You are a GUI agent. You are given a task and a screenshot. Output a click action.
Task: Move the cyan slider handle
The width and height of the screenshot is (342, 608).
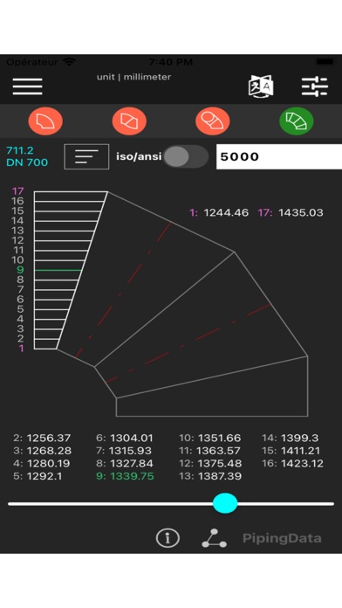click(x=225, y=503)
